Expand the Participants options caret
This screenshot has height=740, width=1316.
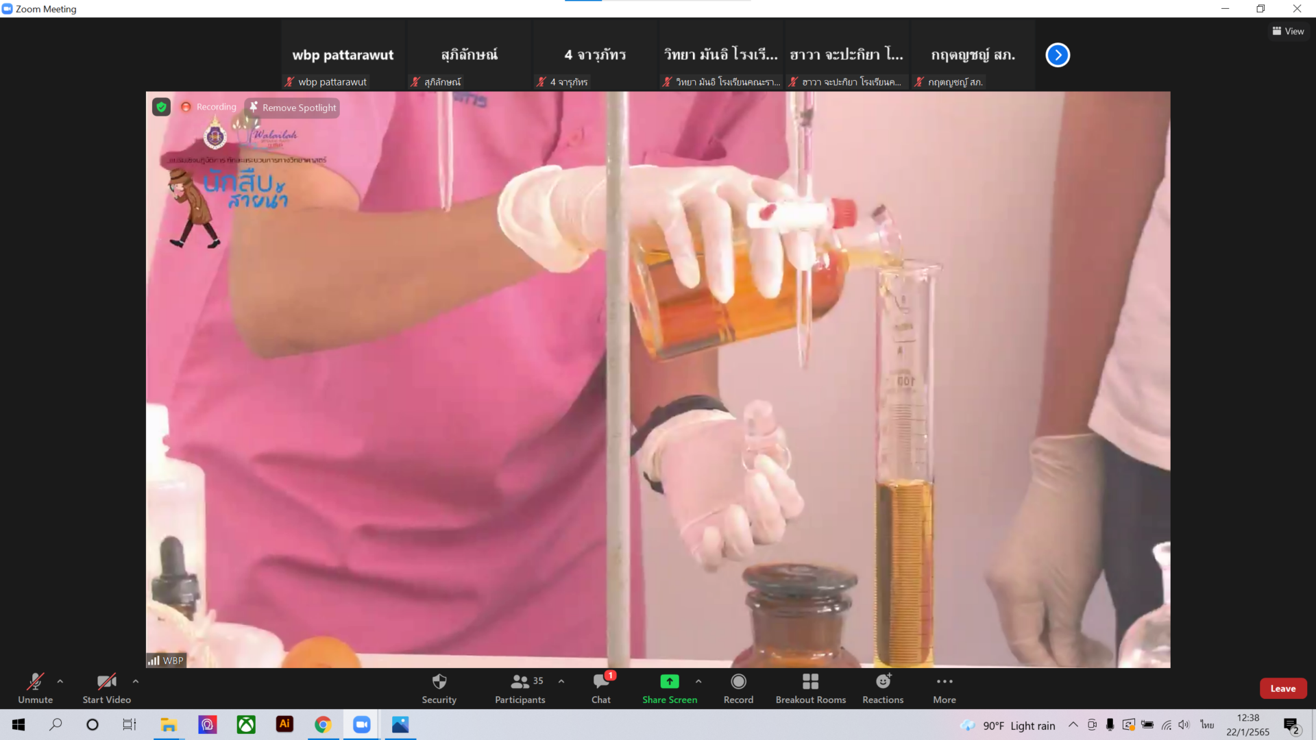click(561, 682)
